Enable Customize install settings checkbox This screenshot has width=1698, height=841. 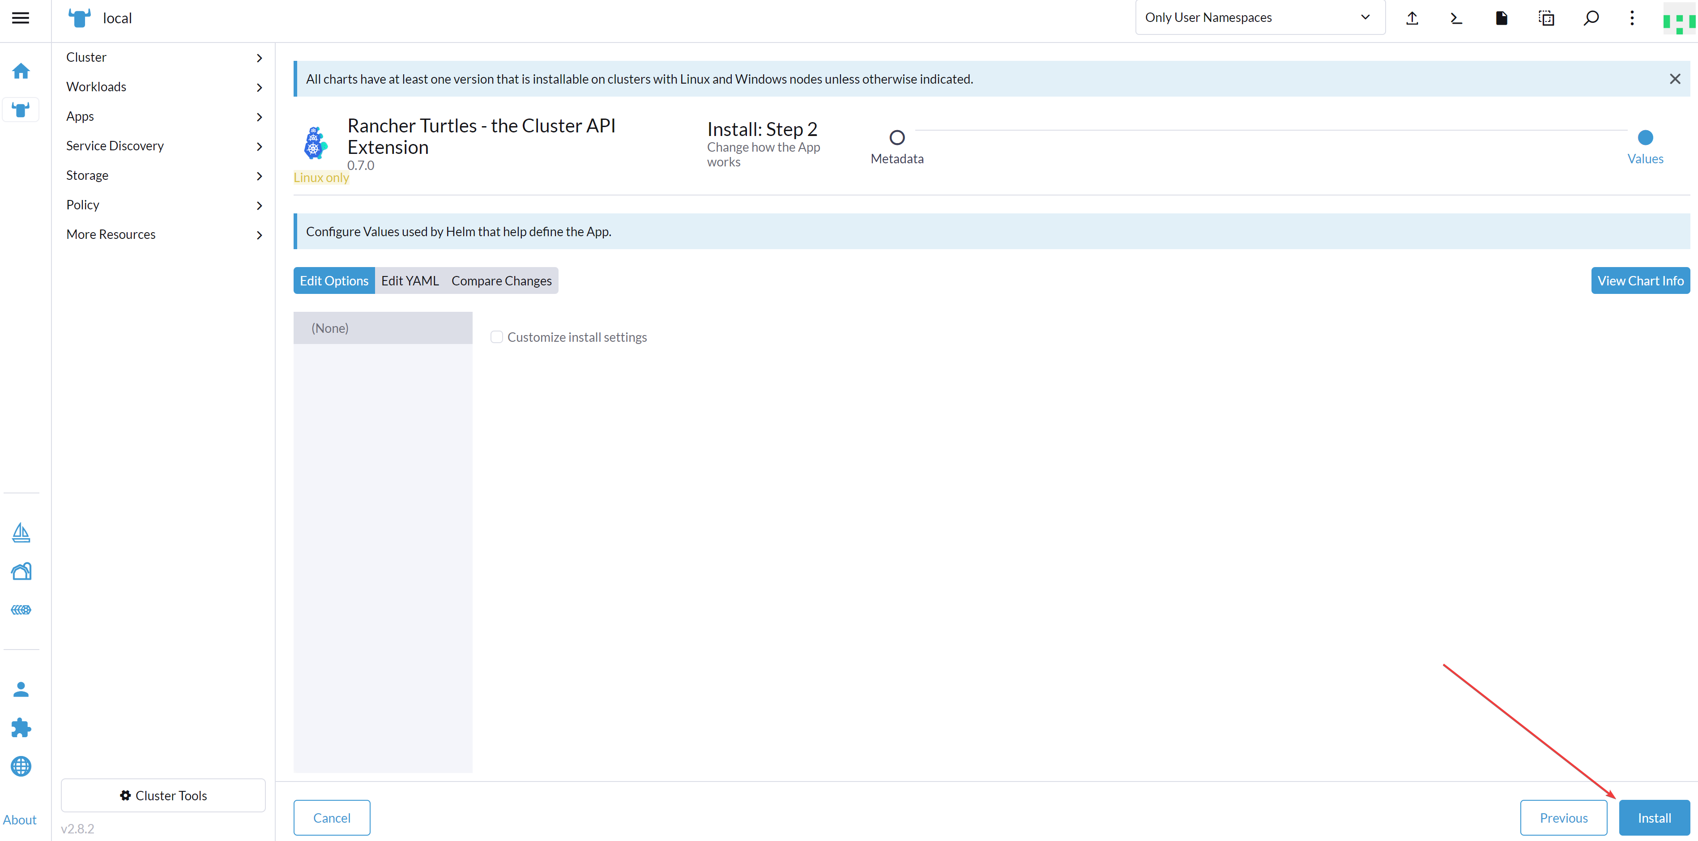tap(497, 337)
